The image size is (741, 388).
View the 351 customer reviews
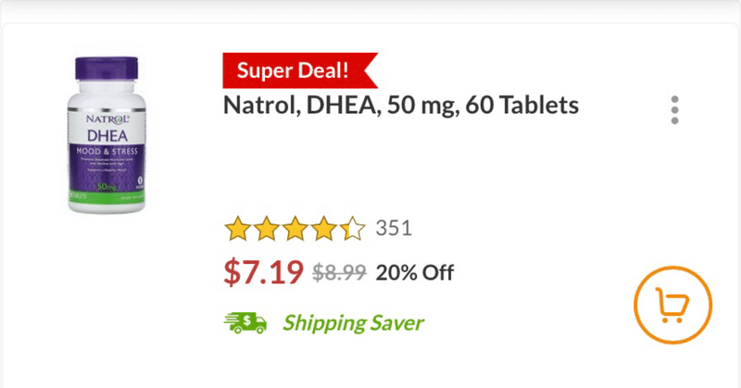[x=394, y=229]
